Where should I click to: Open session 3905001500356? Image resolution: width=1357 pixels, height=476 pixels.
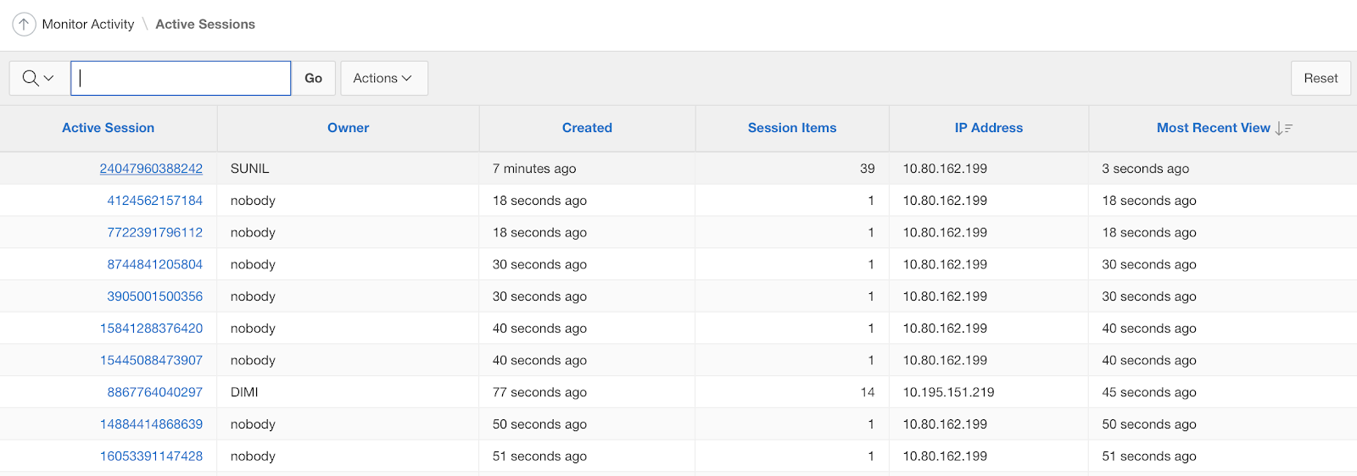155,296
